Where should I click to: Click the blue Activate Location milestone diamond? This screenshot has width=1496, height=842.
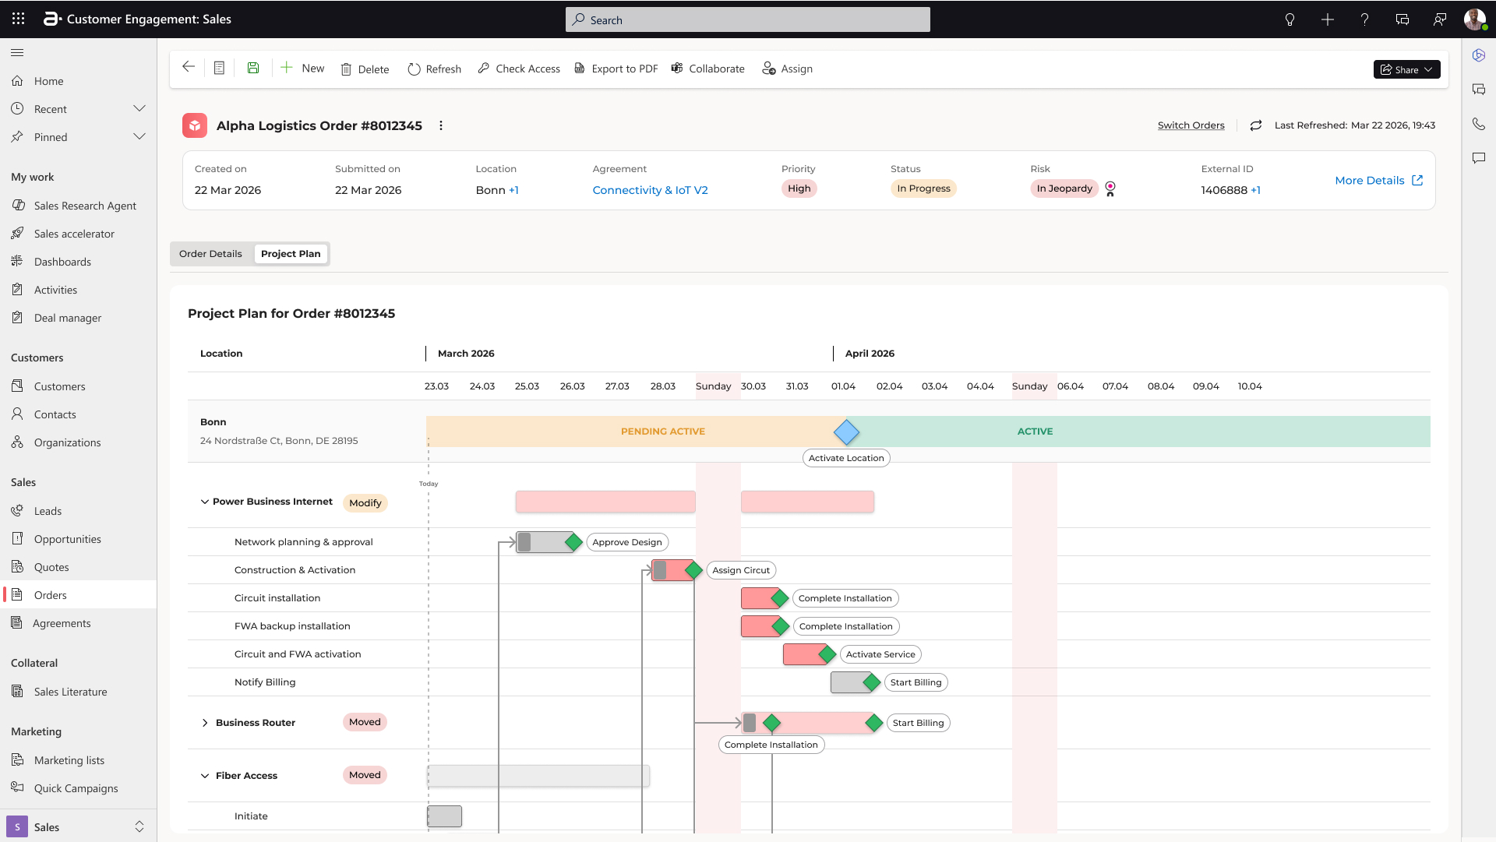(x=846, y=432)
